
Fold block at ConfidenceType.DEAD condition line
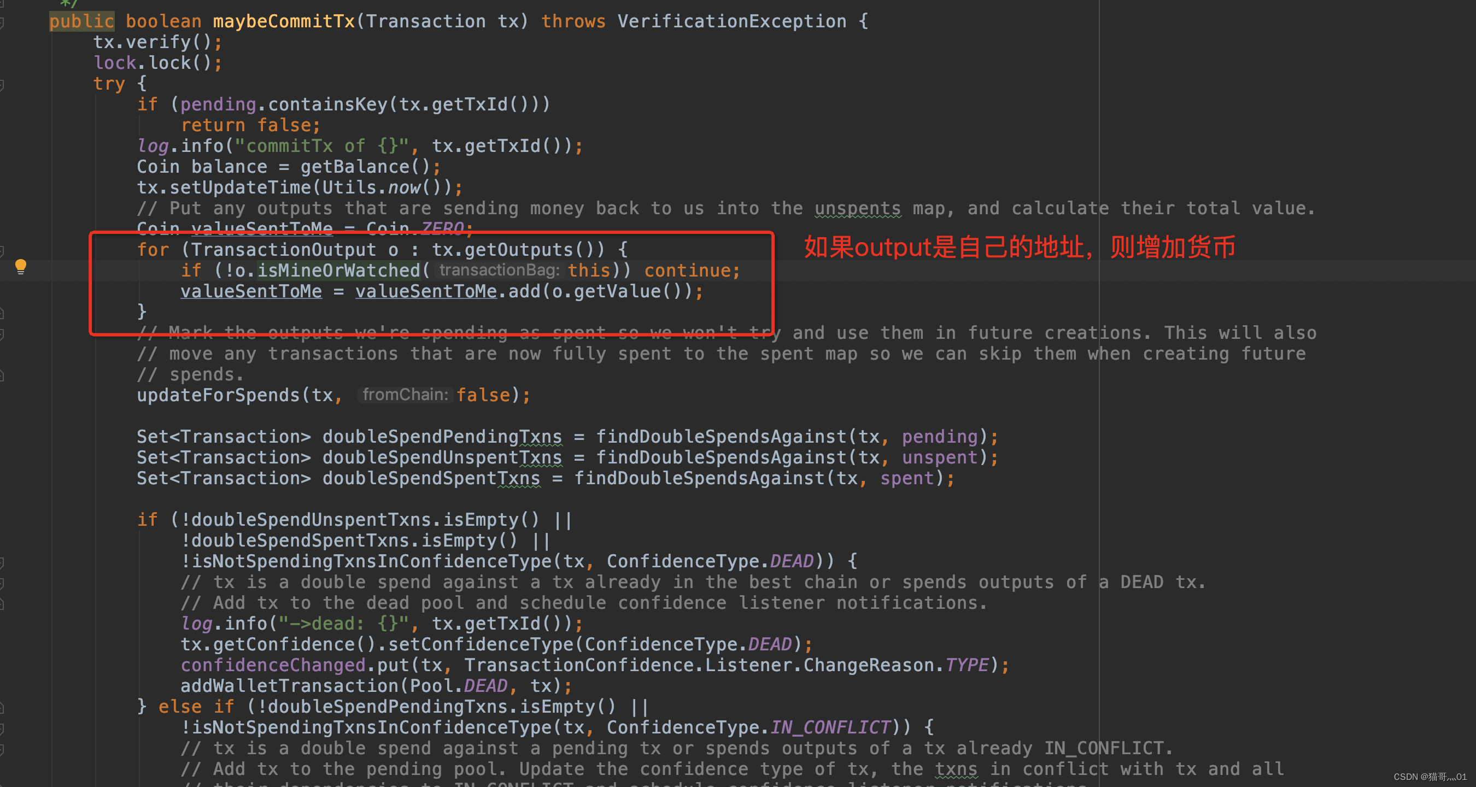[x=2, y=562]
